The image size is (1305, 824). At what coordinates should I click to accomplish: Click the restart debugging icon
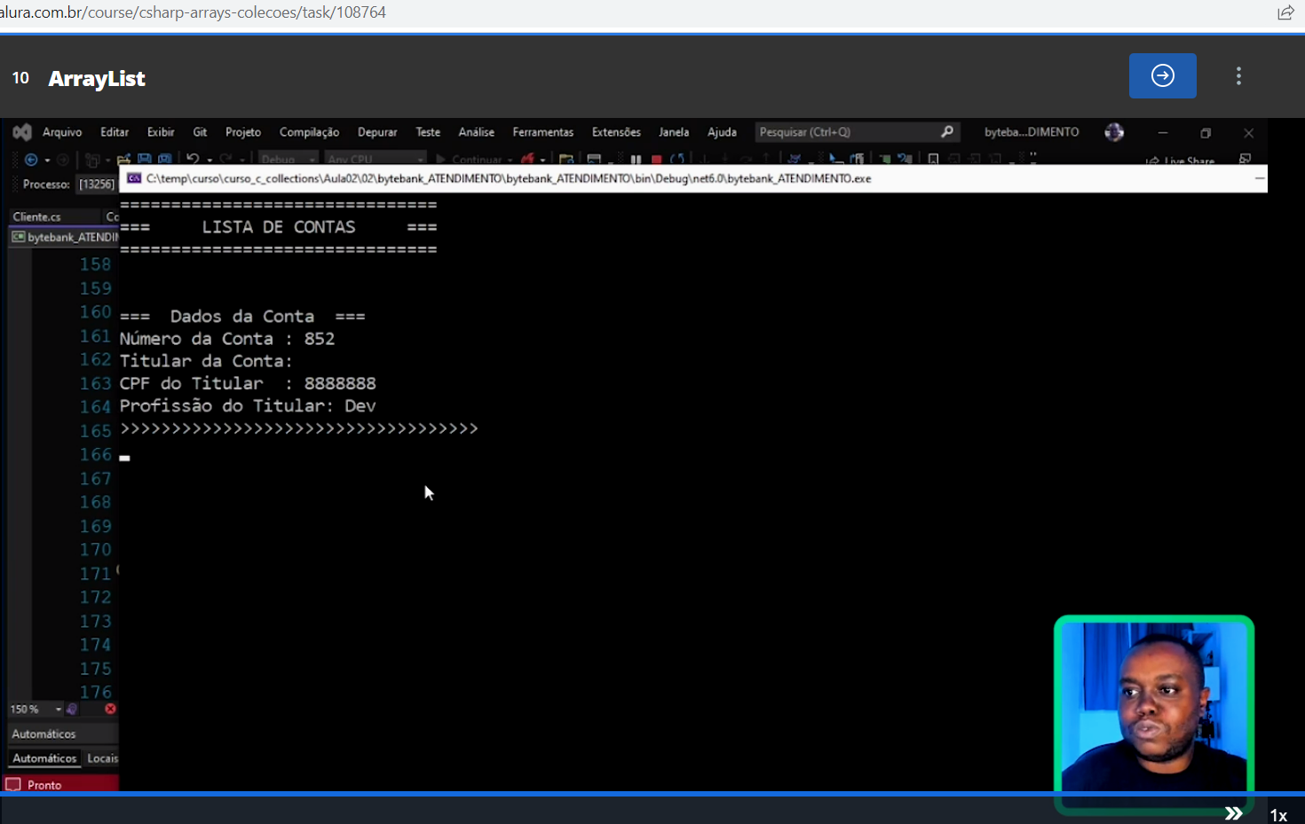coord(677,160)
